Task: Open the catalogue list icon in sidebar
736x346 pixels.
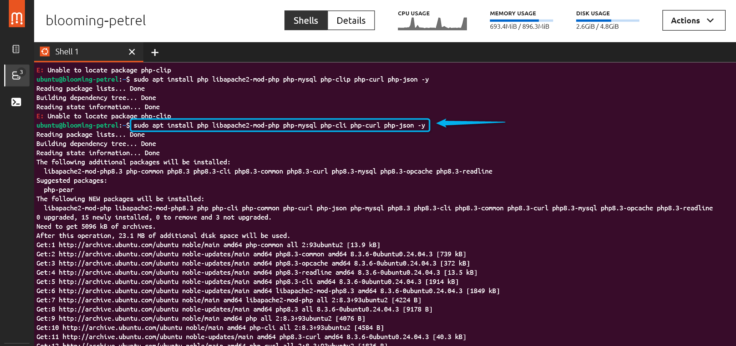Action: (x=16, y=49)
